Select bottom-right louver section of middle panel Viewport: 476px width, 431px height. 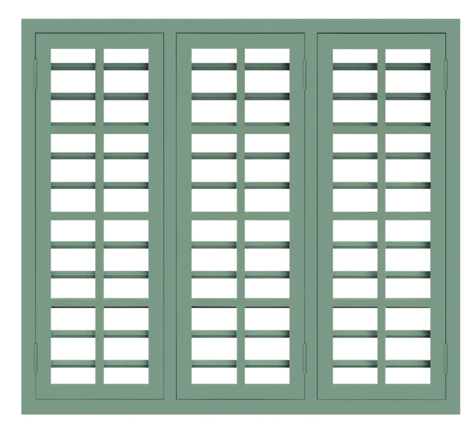coord(267,345)
